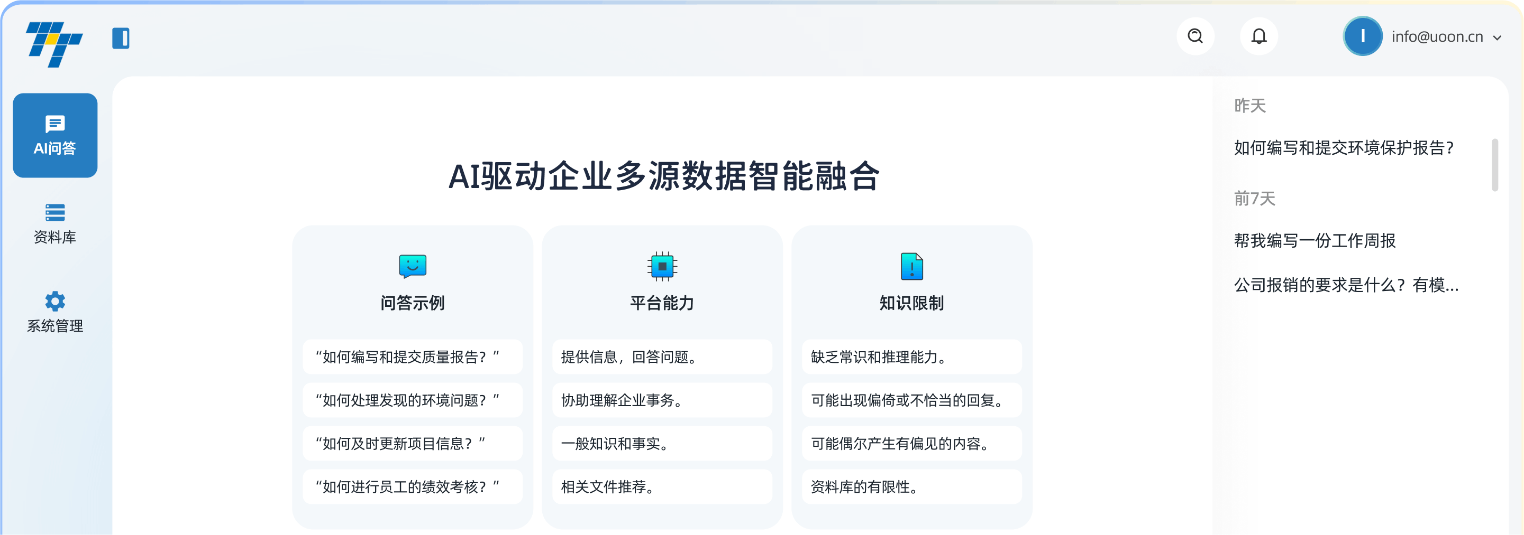Image resolution: width=1524 pixels, height=535 pixels.
Task: Choose example “如何及时更新项目信息？”
Action: [413, 444]
